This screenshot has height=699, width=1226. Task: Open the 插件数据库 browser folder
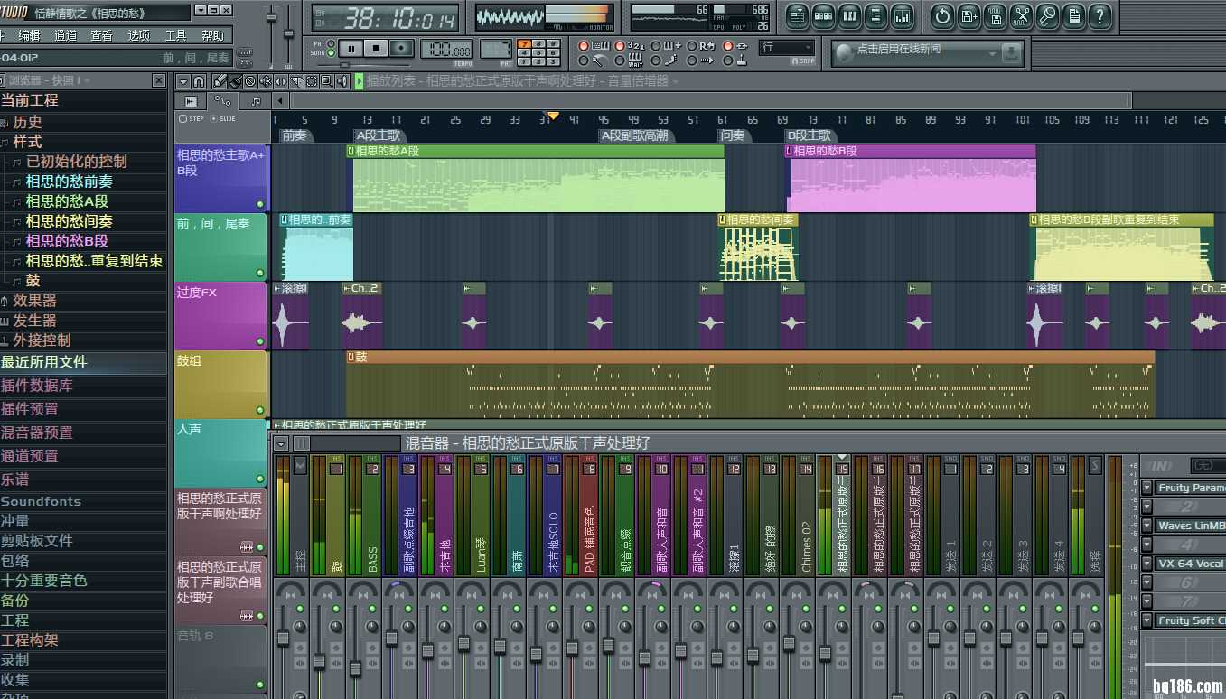37,386
